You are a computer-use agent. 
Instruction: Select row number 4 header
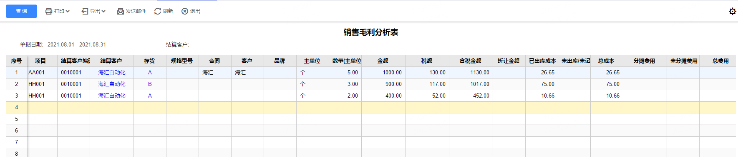click(x=17, y=107)
